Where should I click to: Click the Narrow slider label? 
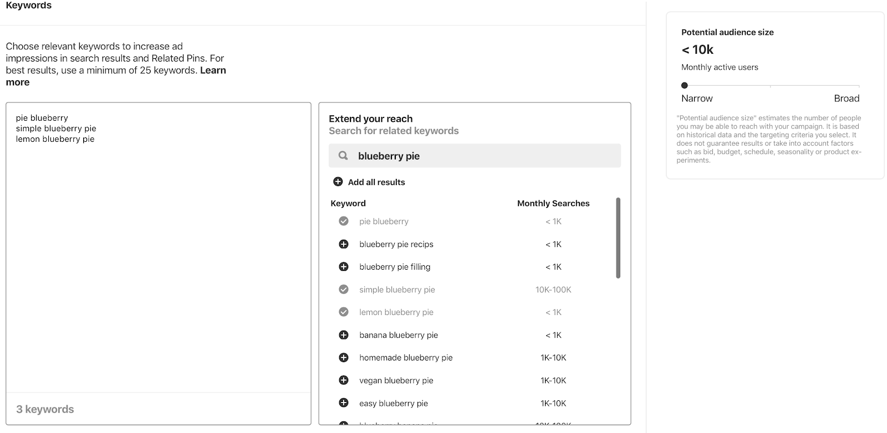click(697, 99)
